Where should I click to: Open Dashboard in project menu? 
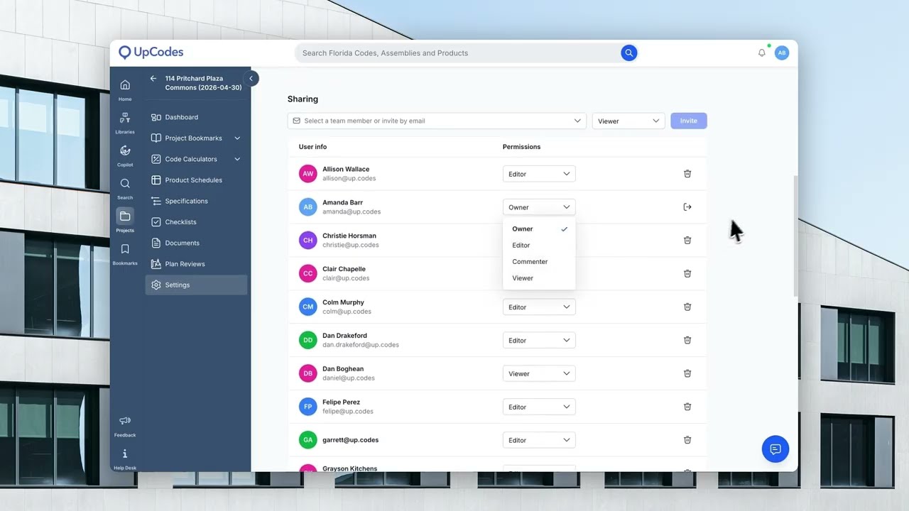click(197, 117)
